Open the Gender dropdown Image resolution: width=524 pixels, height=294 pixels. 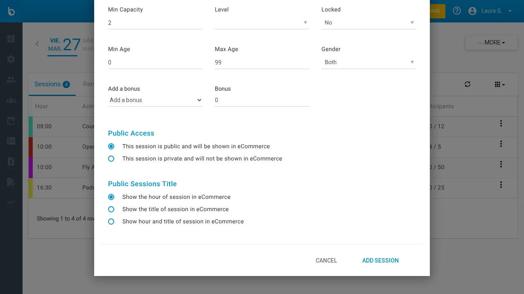point(368,62)
